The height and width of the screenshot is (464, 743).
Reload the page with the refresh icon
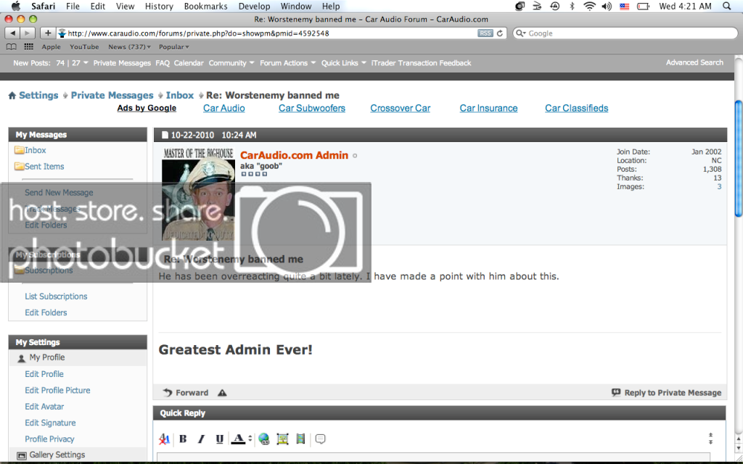pyautogui.click(x=499, y=33)
